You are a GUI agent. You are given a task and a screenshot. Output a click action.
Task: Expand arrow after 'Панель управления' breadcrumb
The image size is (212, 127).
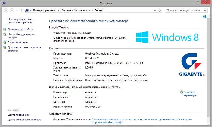59,10
